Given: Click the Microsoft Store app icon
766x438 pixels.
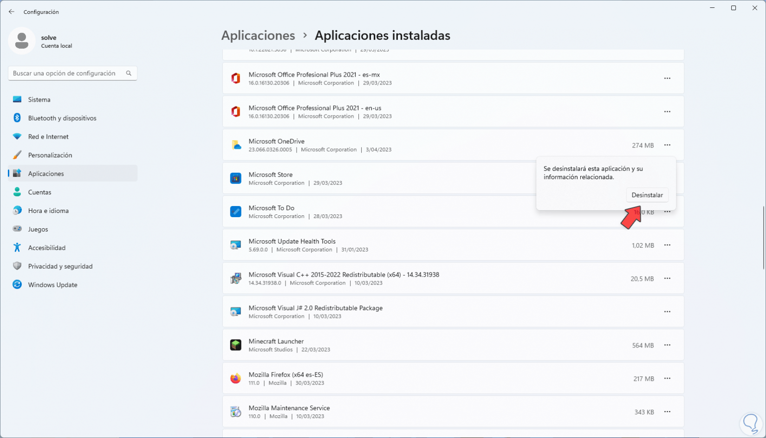Looking at the screenshot, I should click(236, 178).
